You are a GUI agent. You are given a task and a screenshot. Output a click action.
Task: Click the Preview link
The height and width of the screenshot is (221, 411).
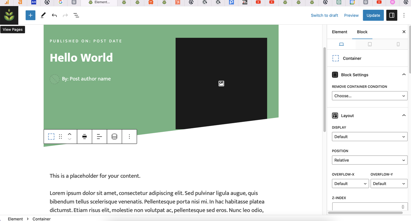coord(351,15)
